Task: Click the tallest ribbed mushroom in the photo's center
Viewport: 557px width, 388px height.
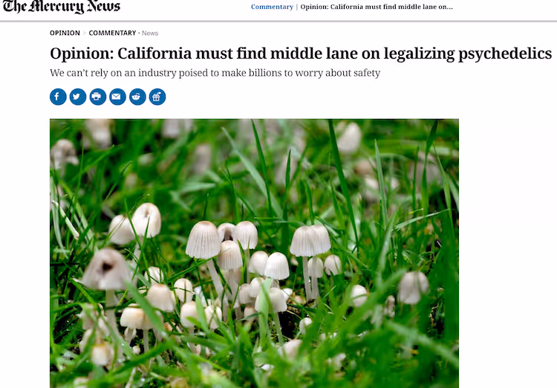Action: (203, 239)
